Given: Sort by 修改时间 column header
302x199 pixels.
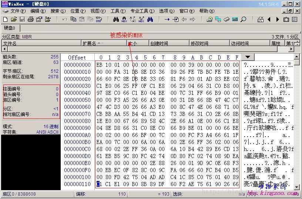Looking at the screenshot, I should click(x=209, y=43).
